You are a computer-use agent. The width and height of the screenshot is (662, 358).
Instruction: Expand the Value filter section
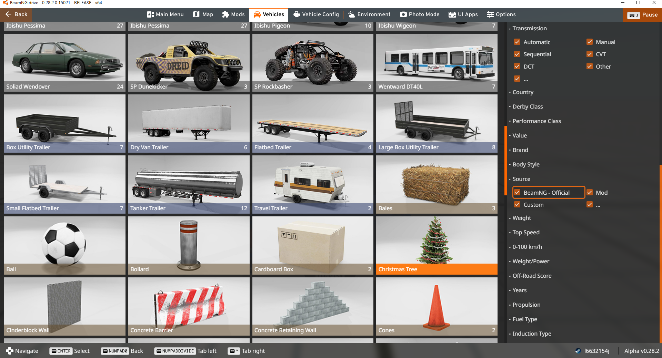tap(519, 135)
